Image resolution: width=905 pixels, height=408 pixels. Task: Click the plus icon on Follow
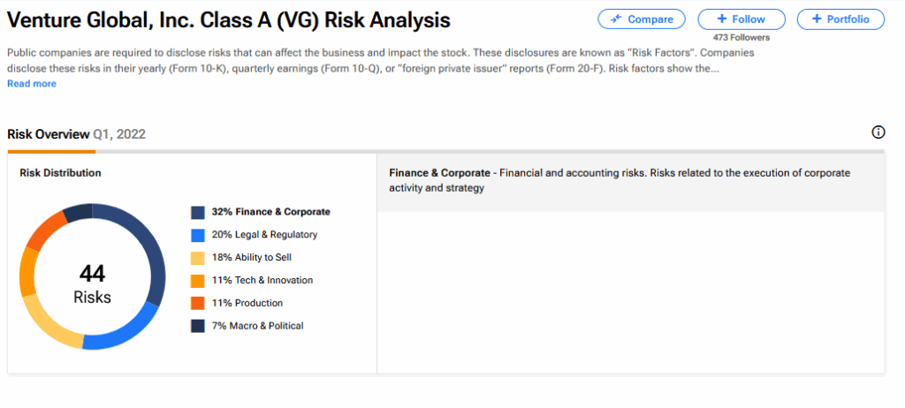click(x=722, y=19)
